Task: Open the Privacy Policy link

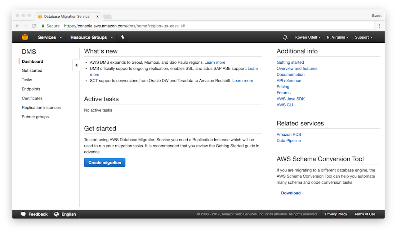Action: point(336,214)
